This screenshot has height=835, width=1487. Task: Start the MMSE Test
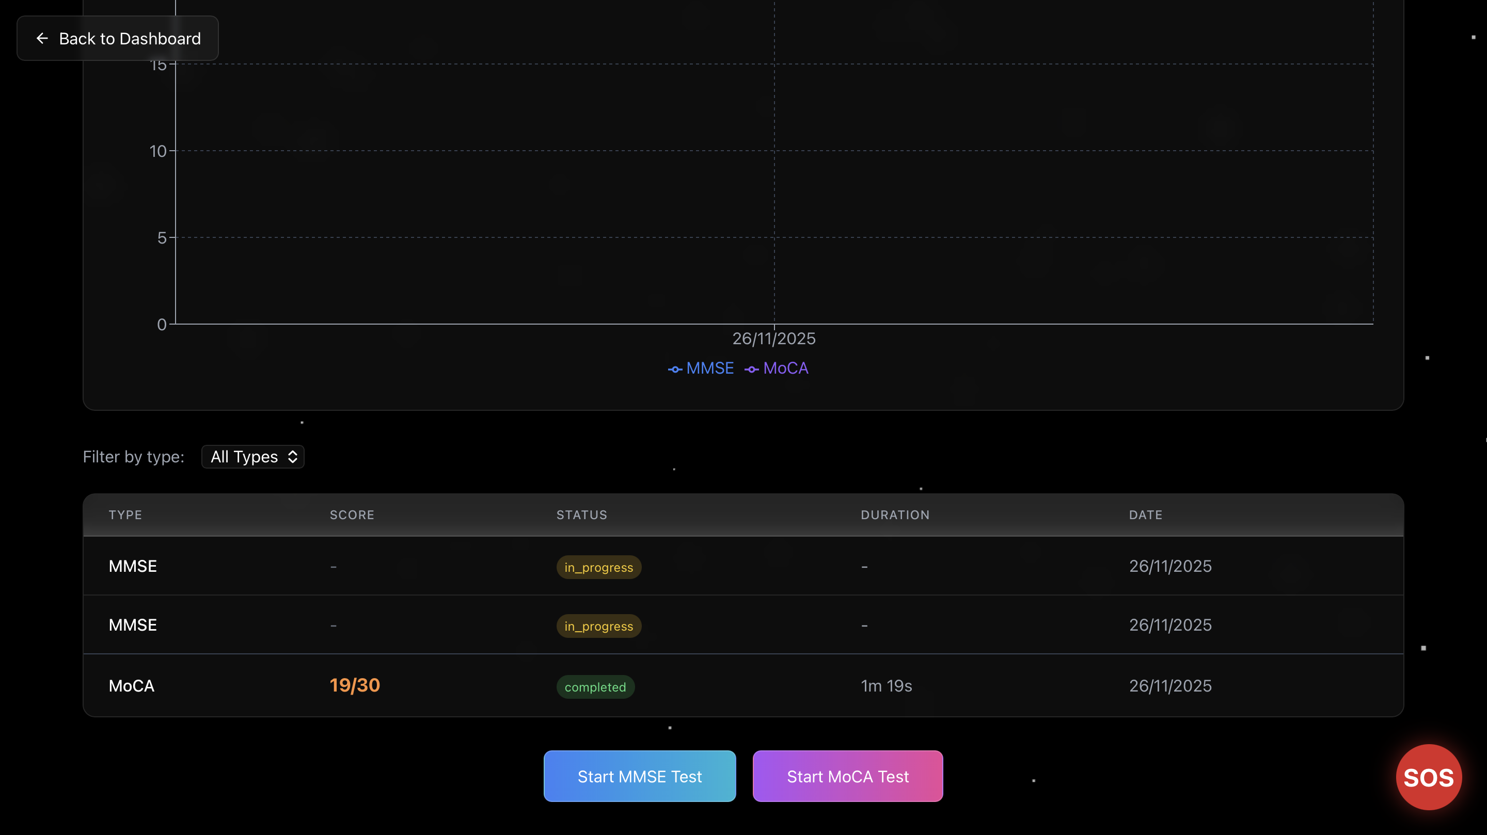coord(639,776)
